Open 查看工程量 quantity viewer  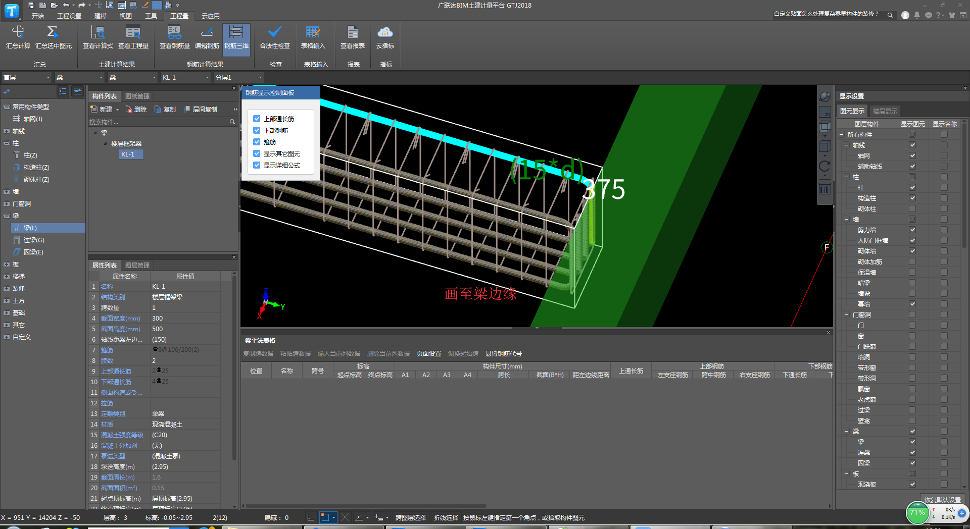pyautogui.click(x=133, y=37)
